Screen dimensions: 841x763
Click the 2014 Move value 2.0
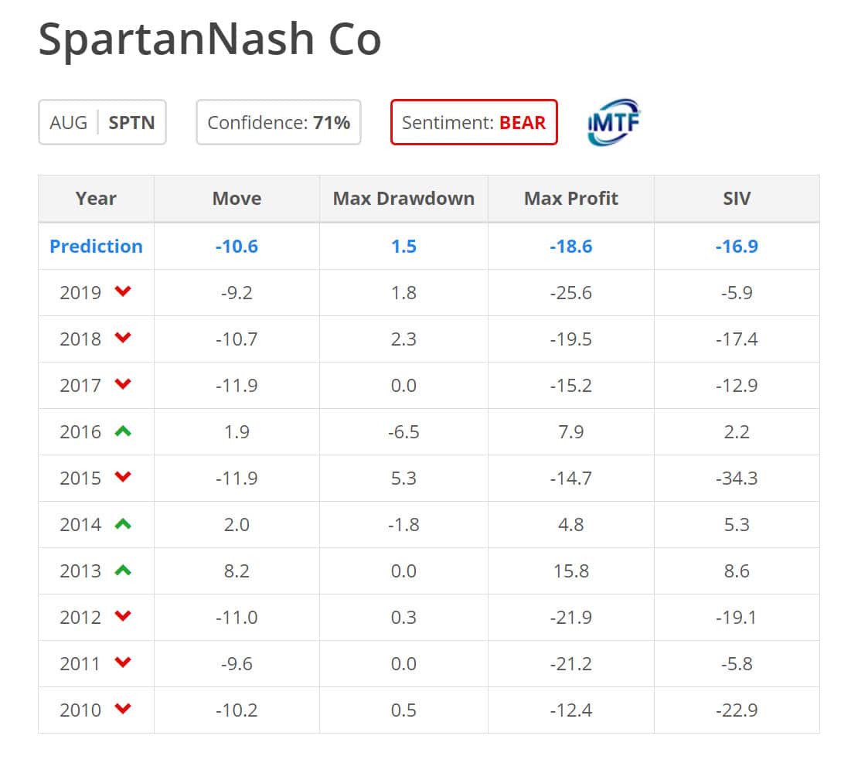(237, 525)
